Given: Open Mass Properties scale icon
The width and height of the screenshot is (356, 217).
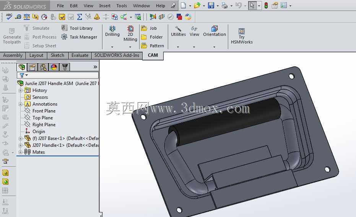Looking at the screenshot, I should (x=27, y=16).
